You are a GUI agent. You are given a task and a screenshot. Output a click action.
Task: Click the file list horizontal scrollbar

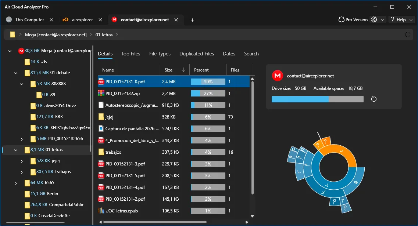point(155,222)
